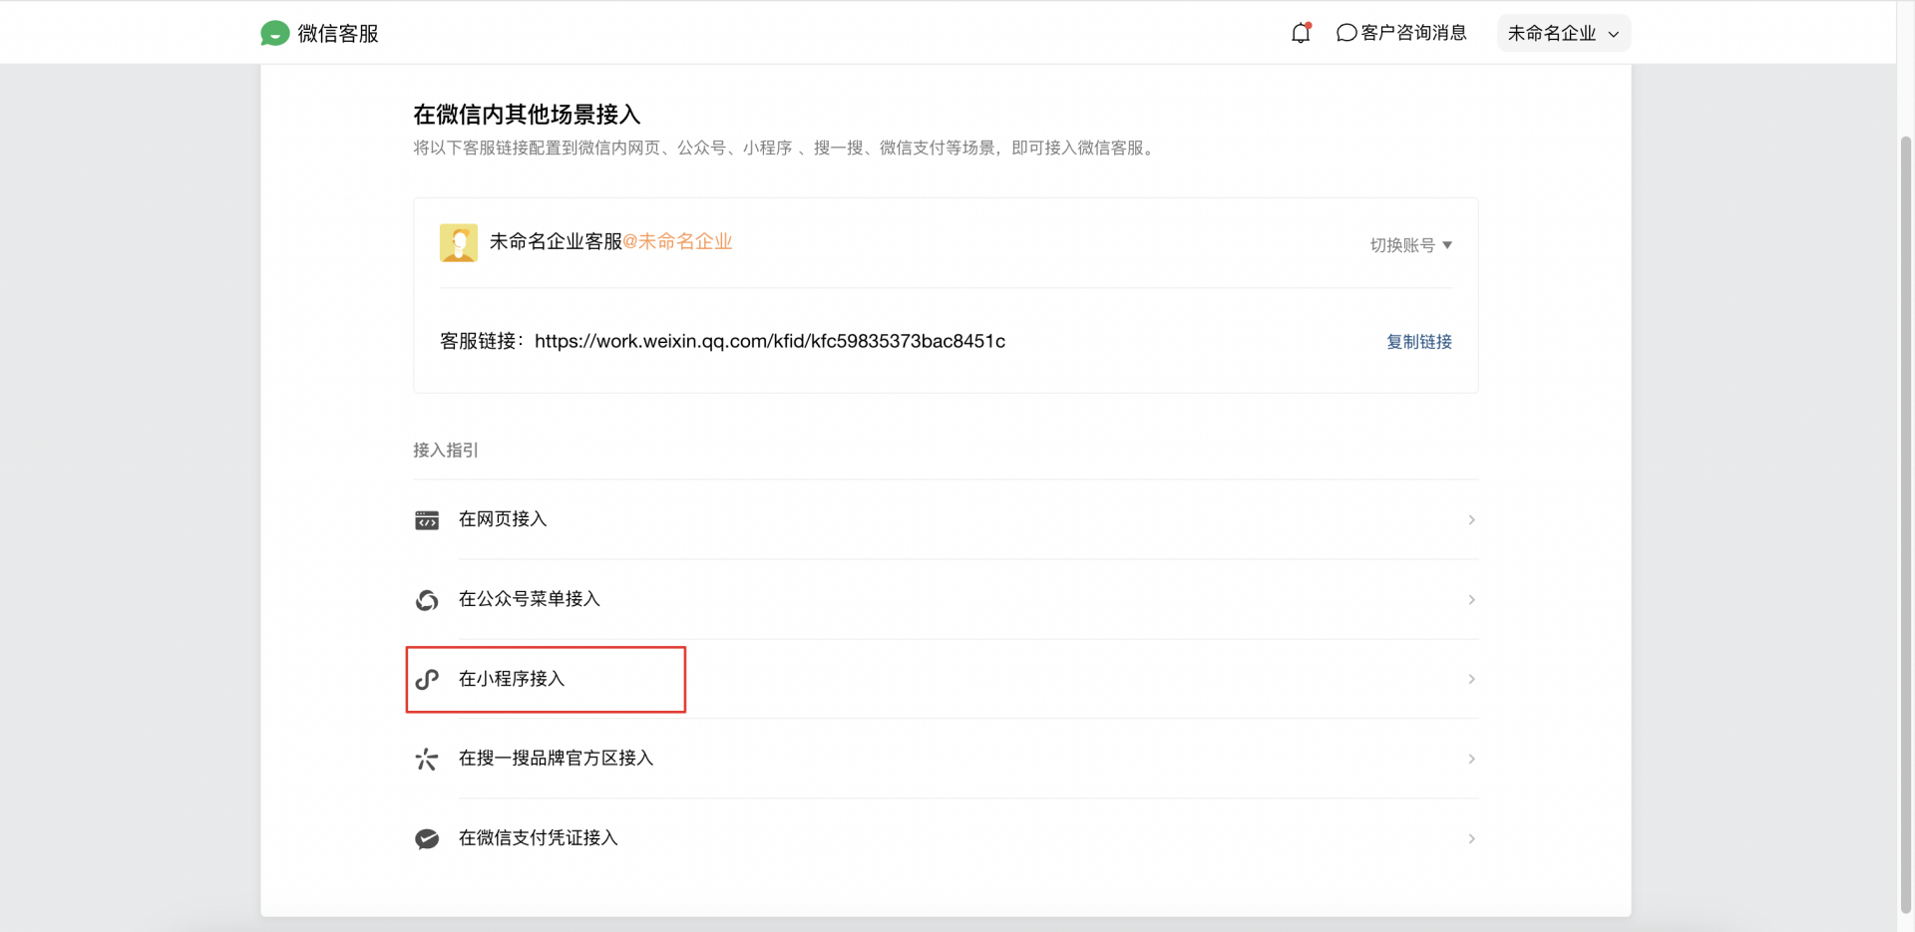Click the web page code icon
The image size is (1915, 932).
click(427, 519)
